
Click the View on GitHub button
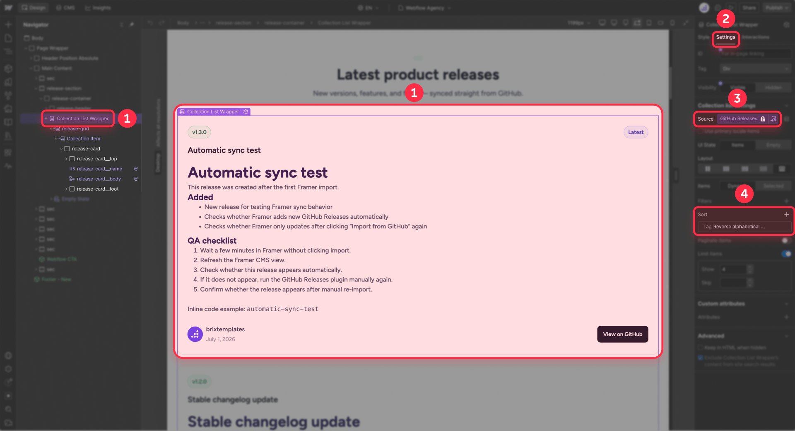[622, 334]
